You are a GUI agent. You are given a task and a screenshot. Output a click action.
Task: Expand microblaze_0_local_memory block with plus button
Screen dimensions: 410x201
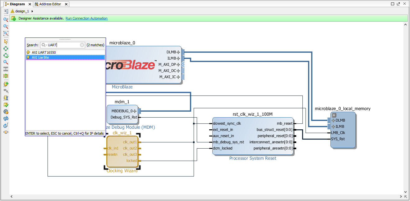334,115
